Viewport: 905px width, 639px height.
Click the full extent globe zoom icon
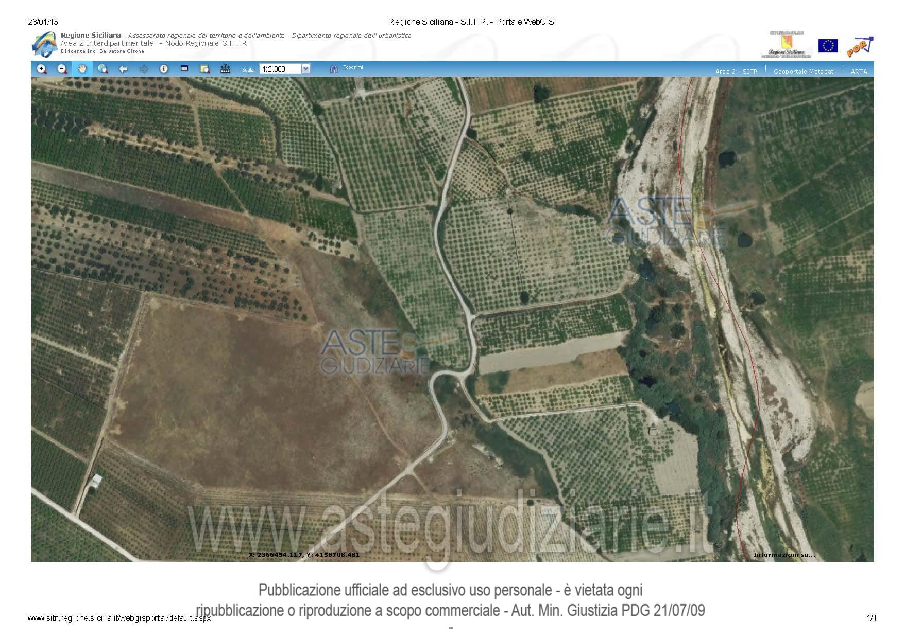(x=103, y=69)
